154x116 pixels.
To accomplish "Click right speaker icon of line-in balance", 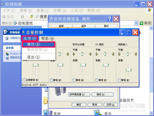I will (136, 54).
